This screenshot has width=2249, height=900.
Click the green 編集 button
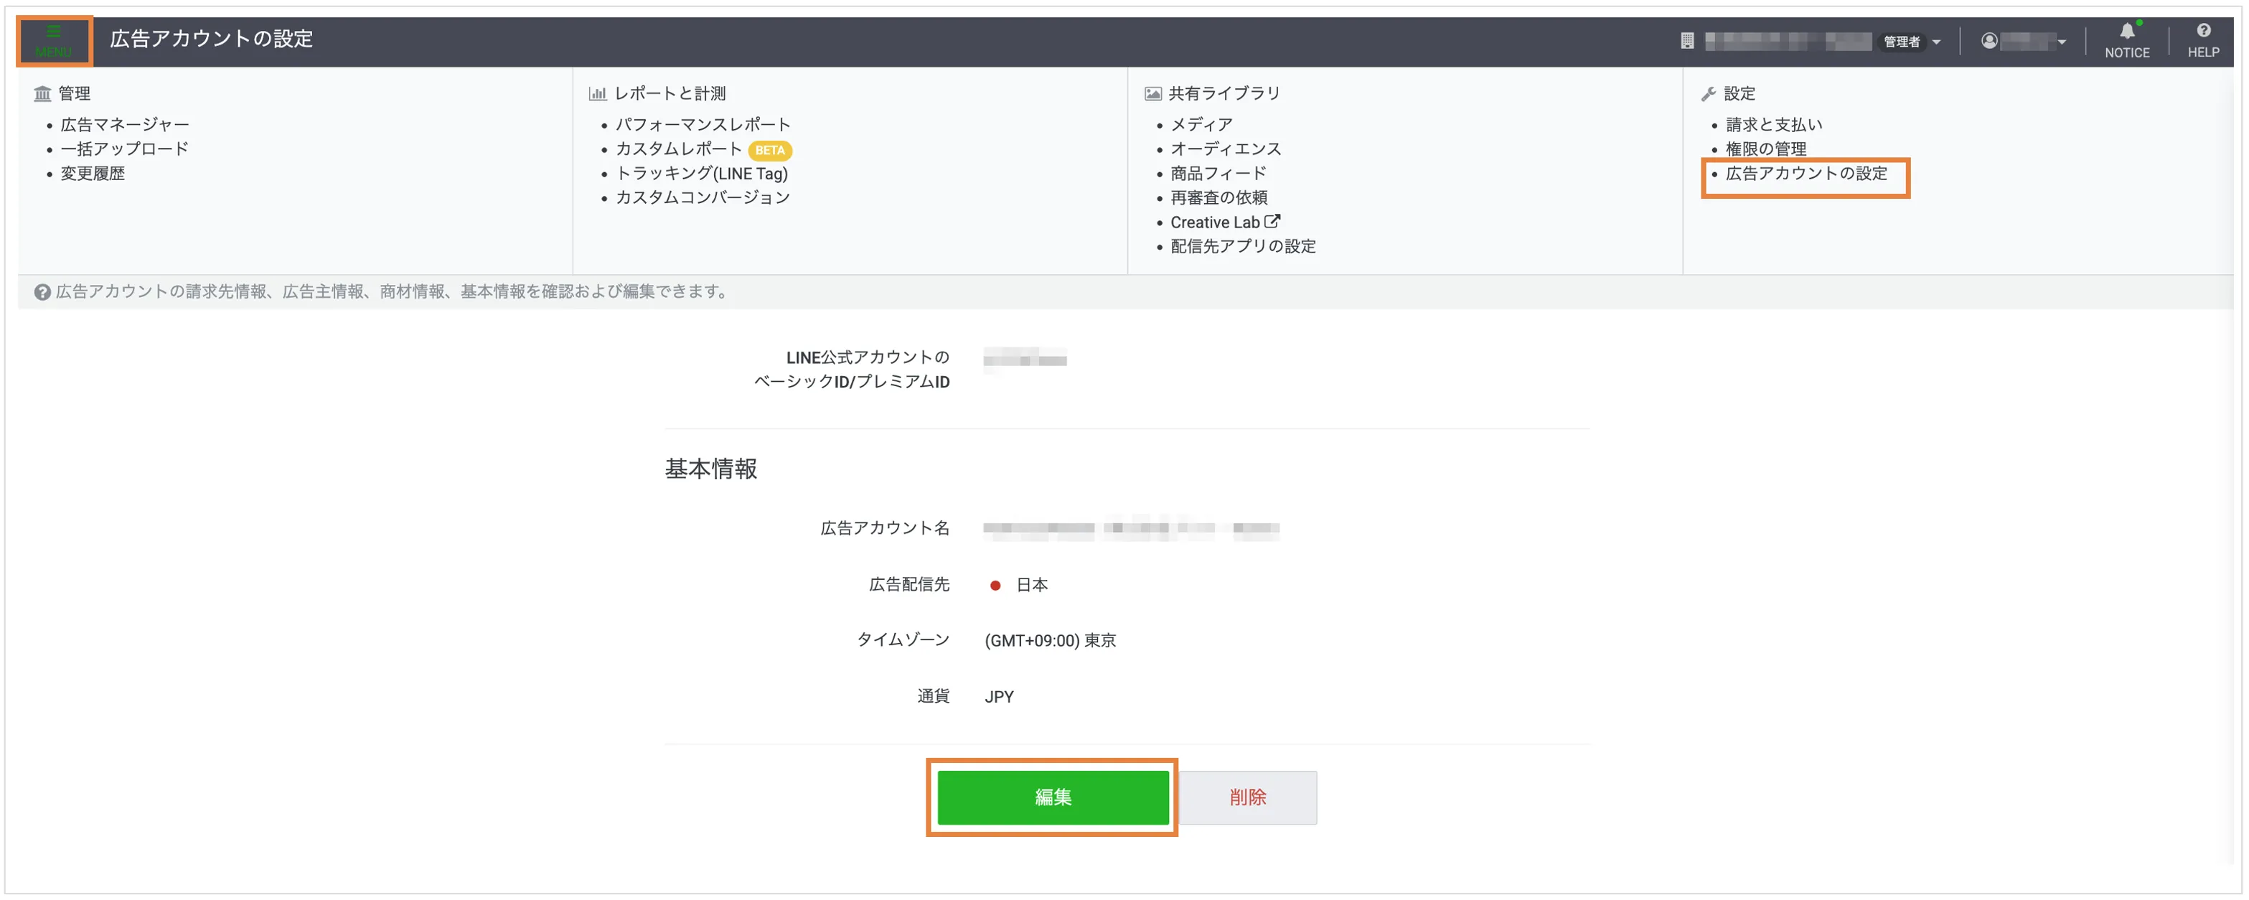(1052, 797)
